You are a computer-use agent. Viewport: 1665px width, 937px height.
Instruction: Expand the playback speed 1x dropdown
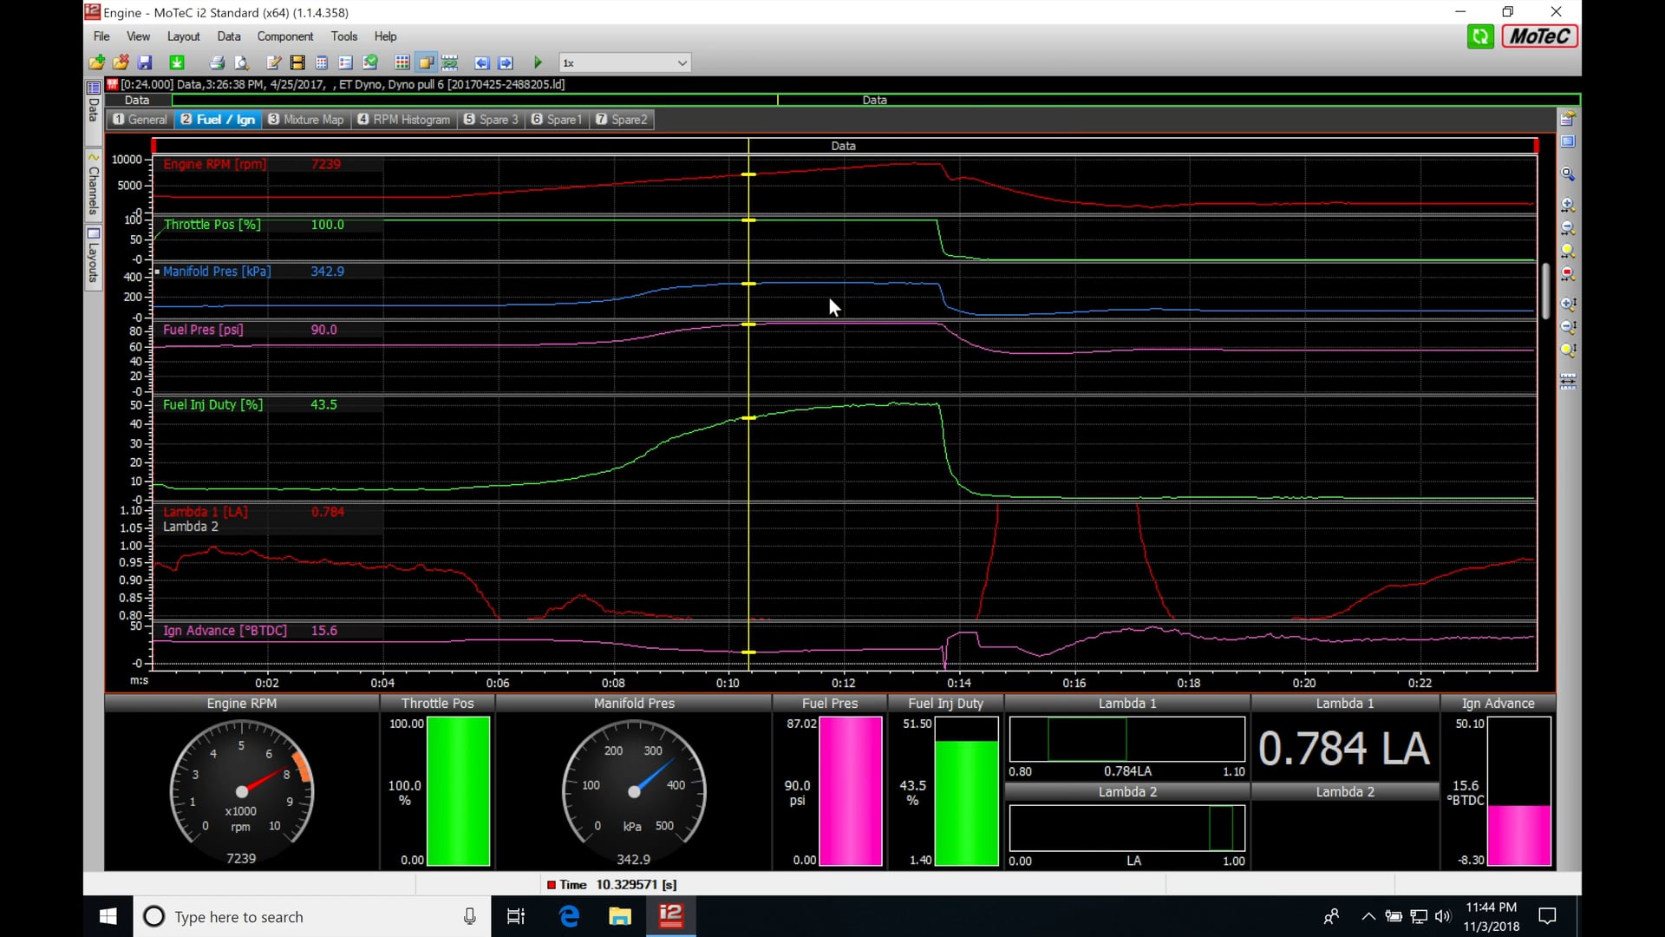click(x=681, y=62)
